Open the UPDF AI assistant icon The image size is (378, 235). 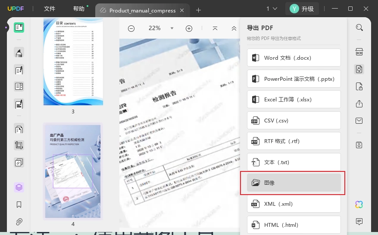[x=359, y=204]
